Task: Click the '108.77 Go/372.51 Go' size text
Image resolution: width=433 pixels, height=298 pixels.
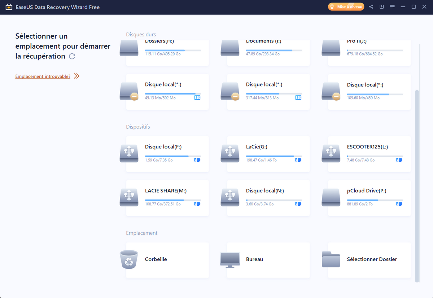Action: [163, 204]
